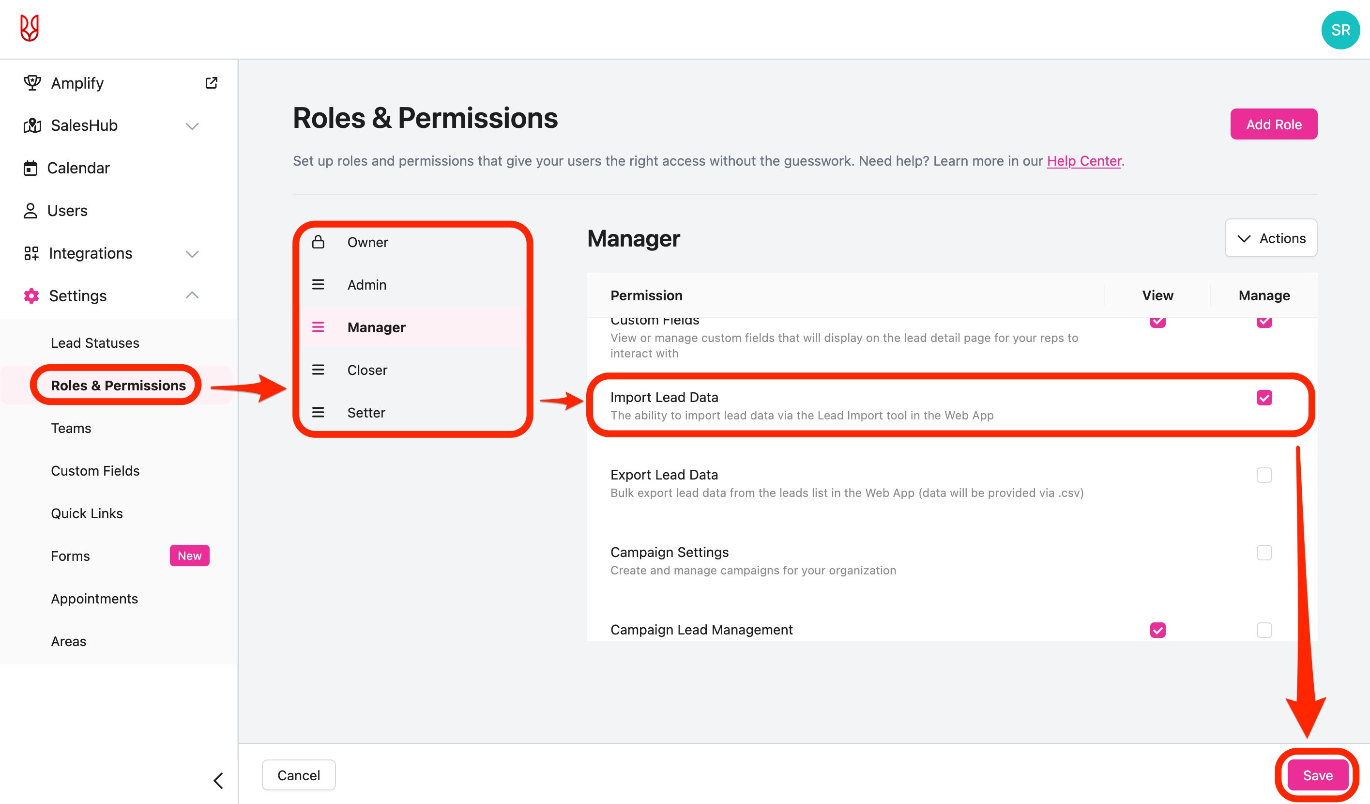
Task: Select the Closer role
Action: coord(367,370)
